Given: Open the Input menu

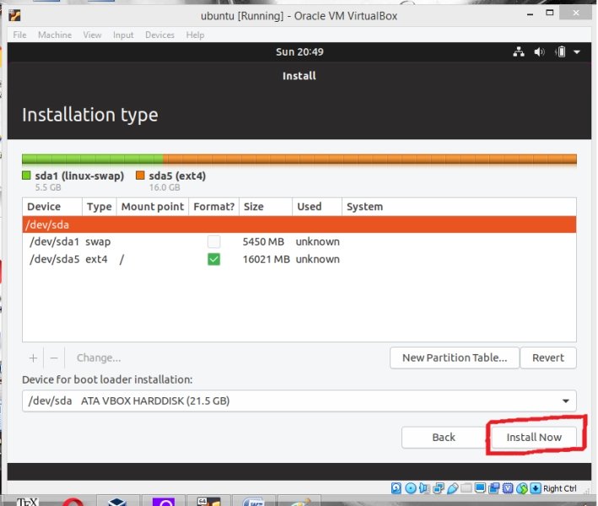Looking at the screenshot, I should point(123,35).
